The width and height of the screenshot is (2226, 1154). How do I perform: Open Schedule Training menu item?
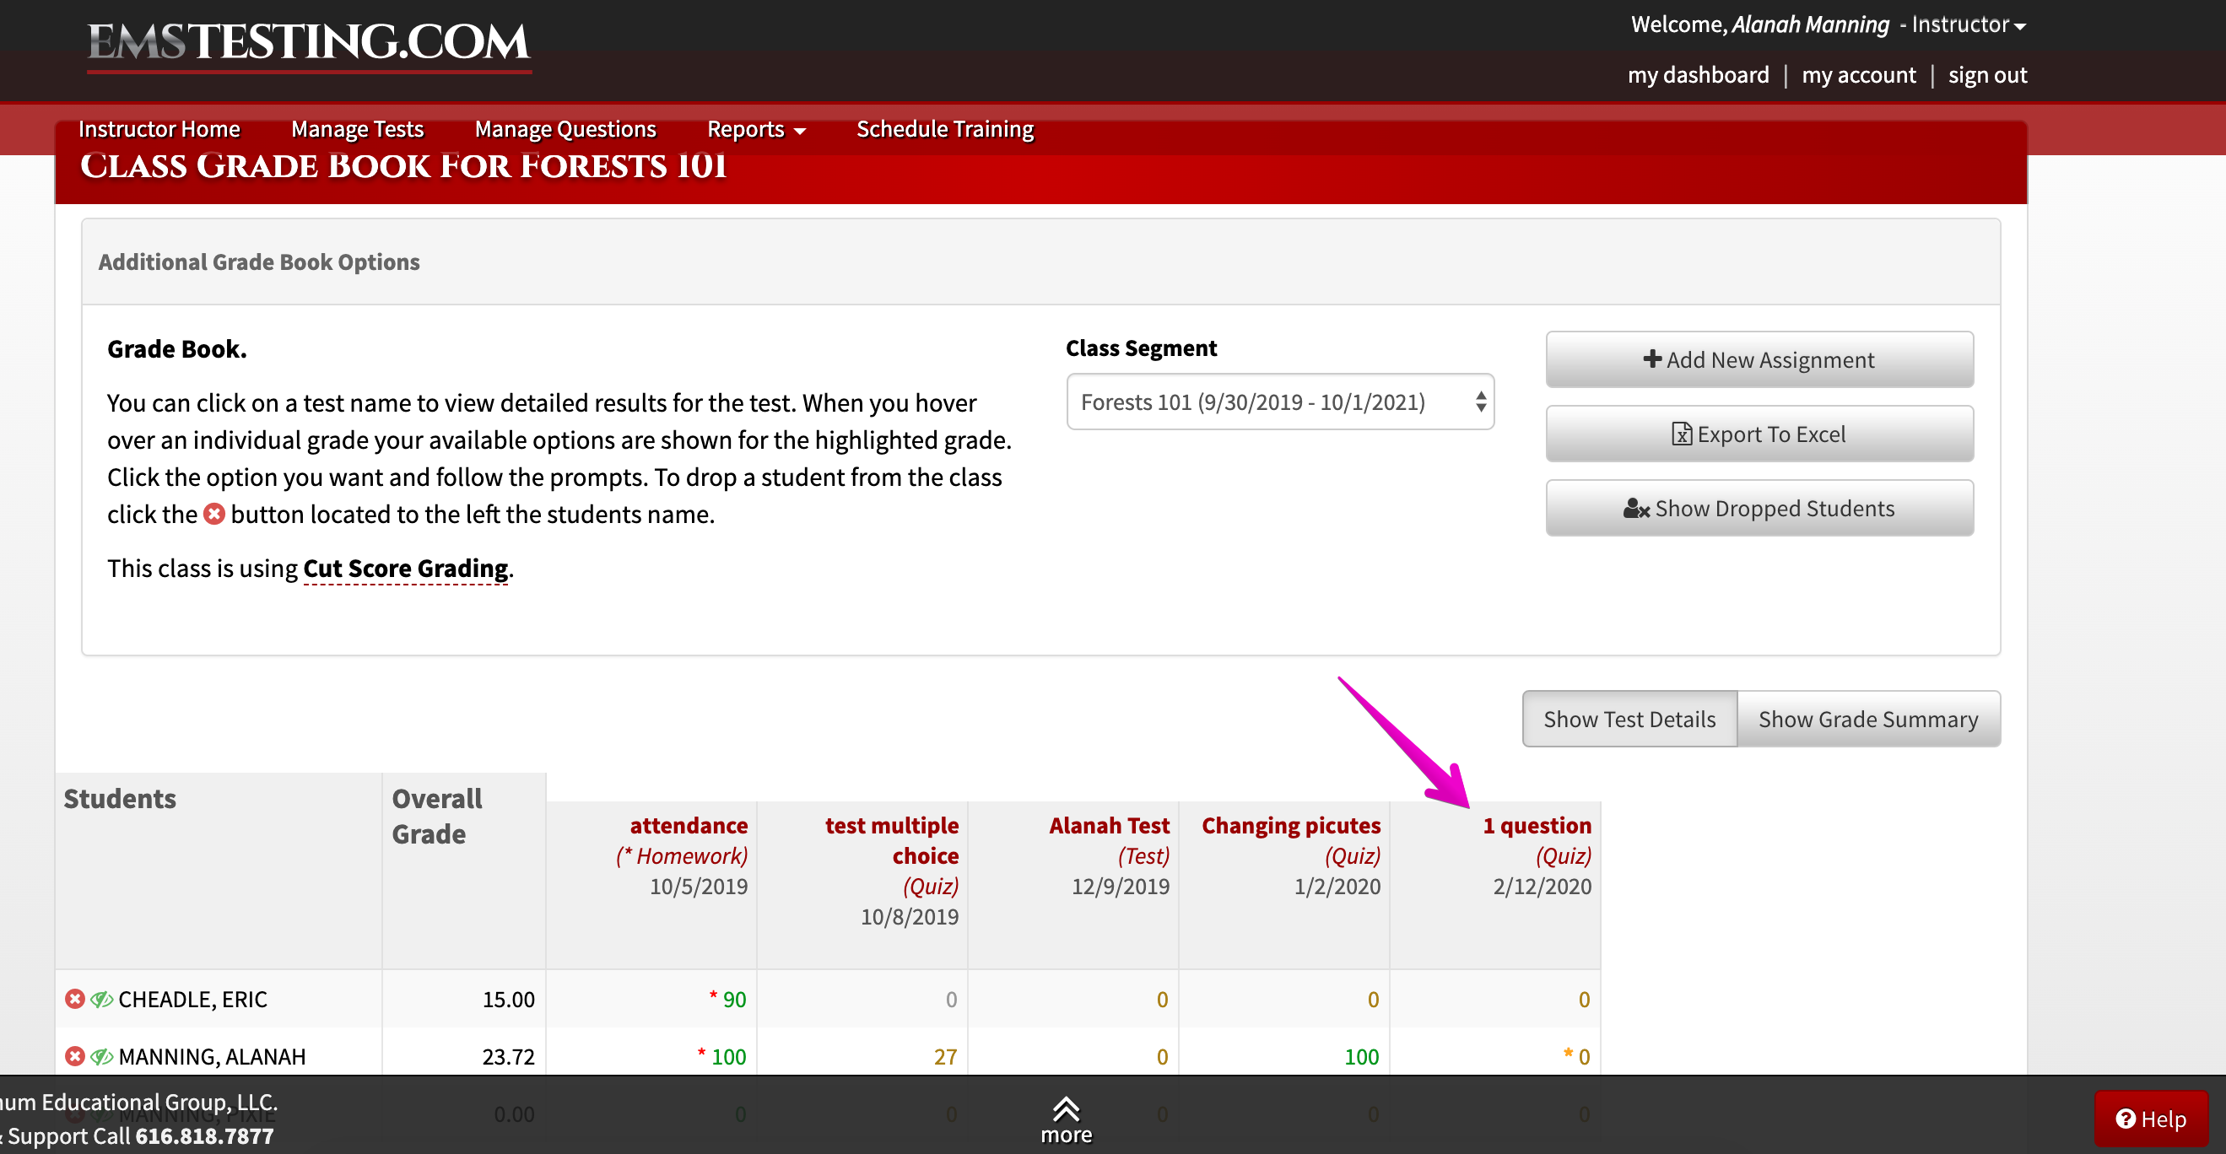point(944,129)
